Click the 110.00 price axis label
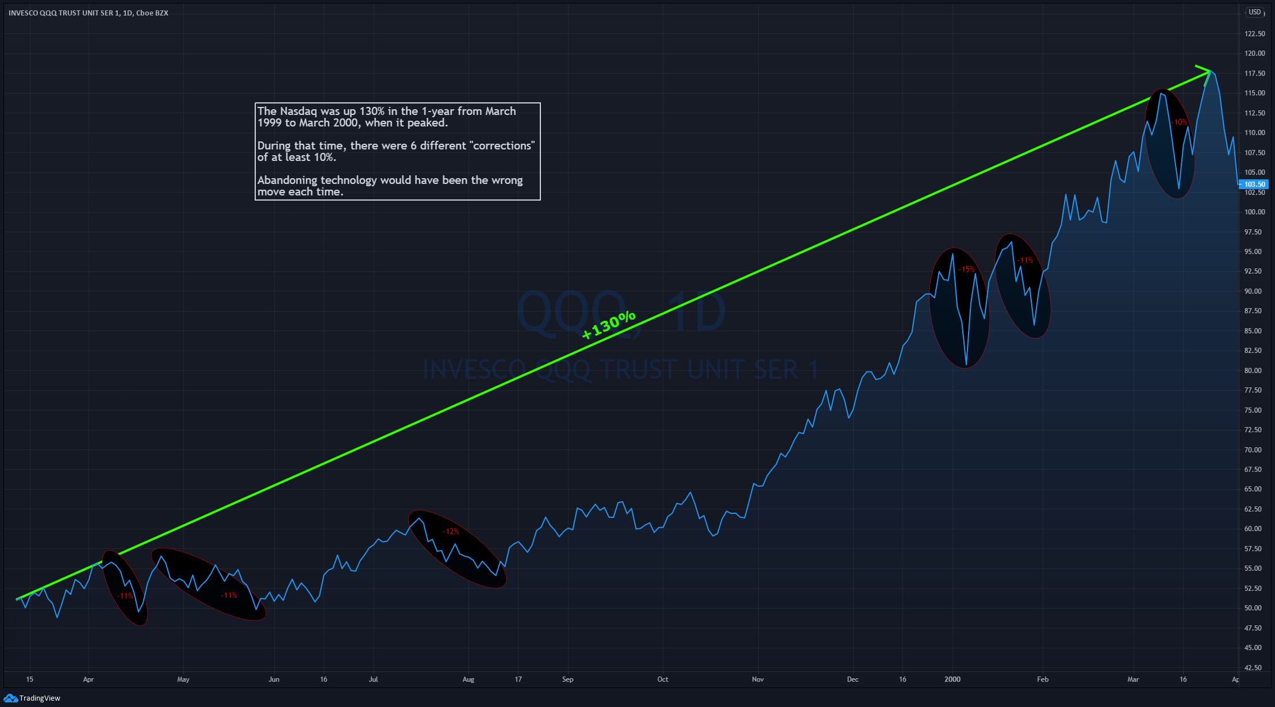The height and width of the screenshot is (707, 1275). coord(1254,133)
